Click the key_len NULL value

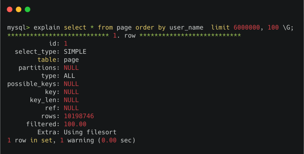[71, 100]
